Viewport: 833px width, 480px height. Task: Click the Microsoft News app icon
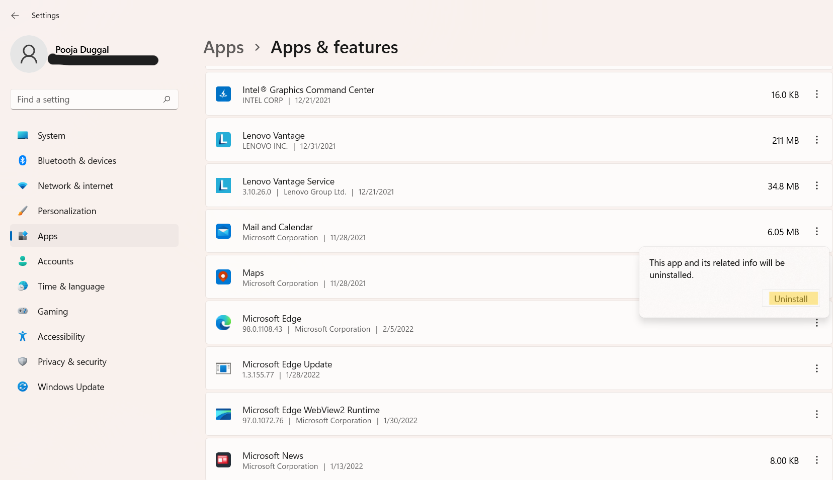[223, 460]
